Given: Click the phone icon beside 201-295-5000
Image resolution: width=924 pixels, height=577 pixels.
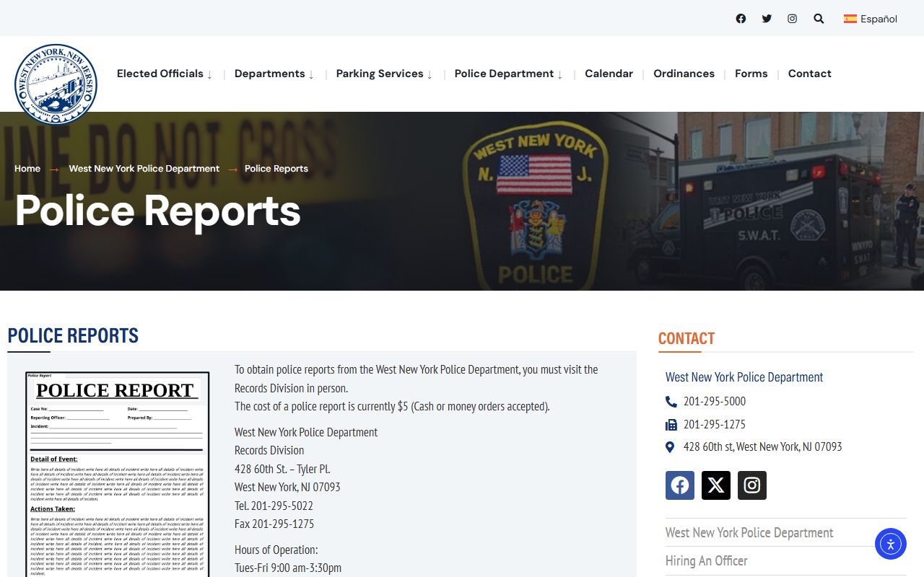Looking at the screenshot, I should [x=671, y=402].
